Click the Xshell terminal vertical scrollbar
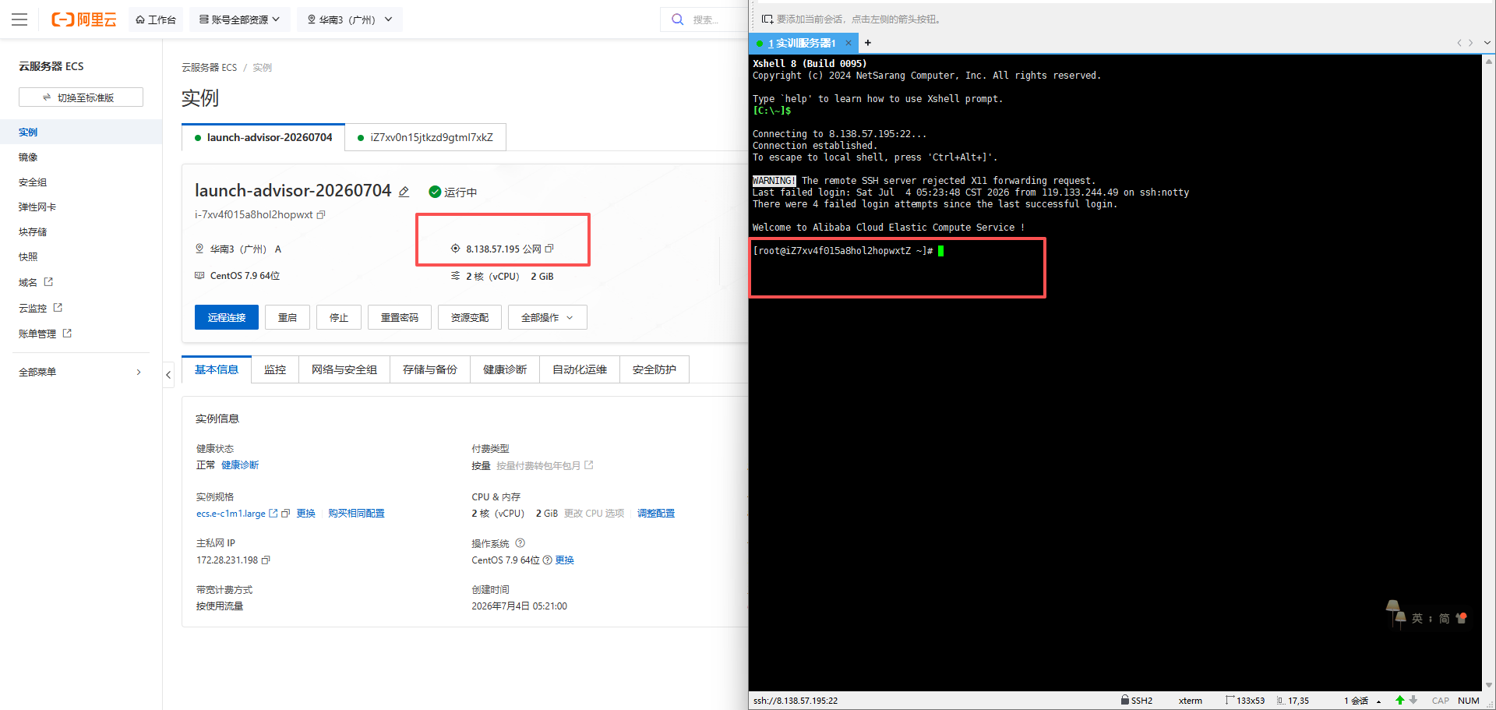This screenshot has width=1496, height=710. 1489,373
